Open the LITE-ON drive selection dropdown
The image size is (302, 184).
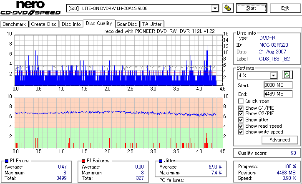(215, 8)
